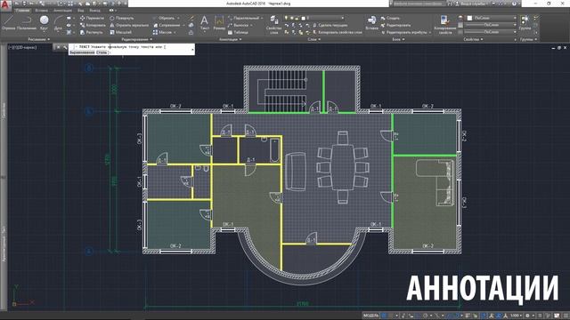Click Выравнивание option in command line
The height and width of the screenshot is (320, 570).
(82, 52)
